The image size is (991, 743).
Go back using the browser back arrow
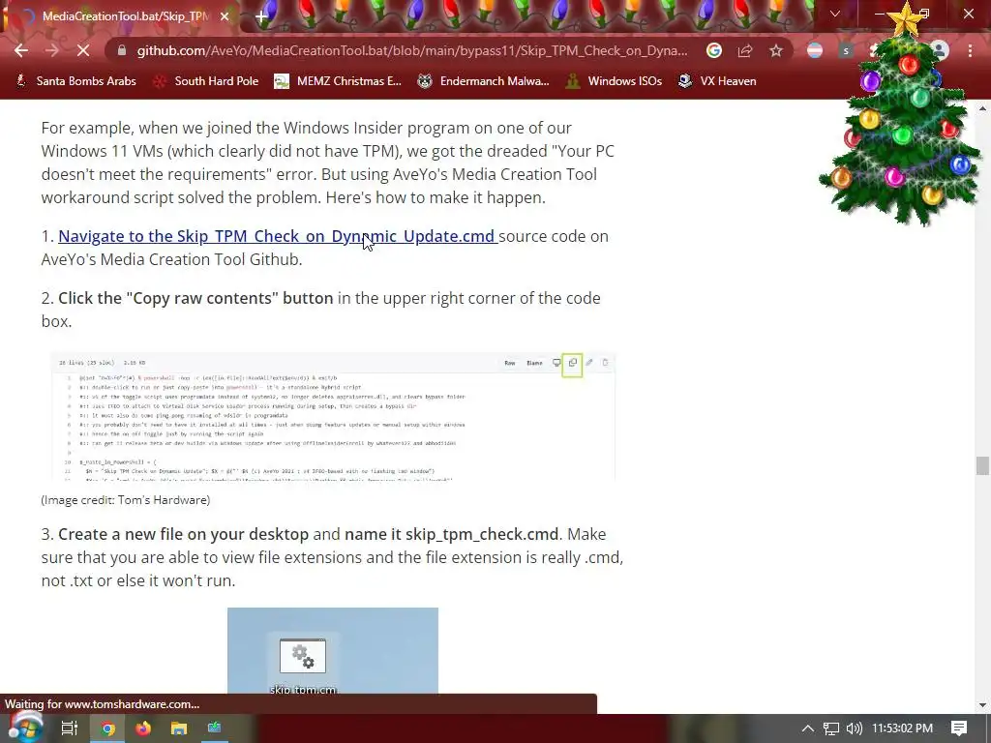click(21, 50)
